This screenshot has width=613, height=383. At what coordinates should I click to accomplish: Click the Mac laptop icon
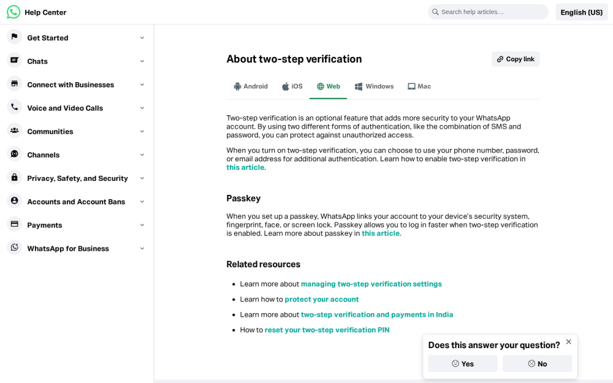tap(411, 86)
